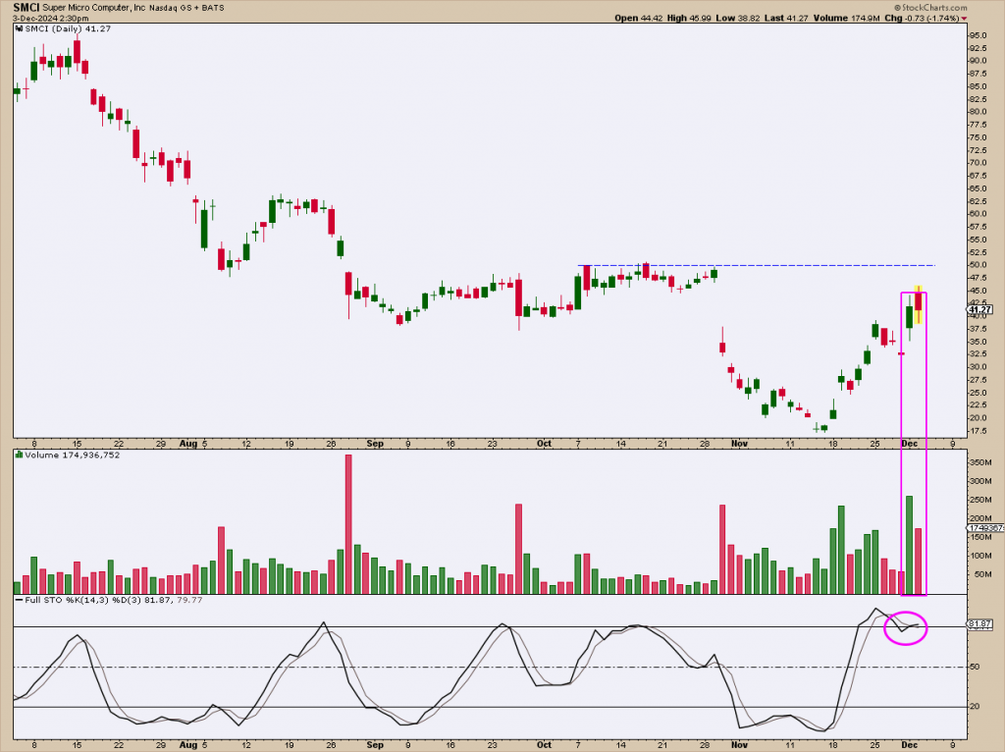The width and height of the screenshot is (1005, 752).
Task: Click the tallest red volume bar near 350M
Action: pyautogui.click(x=348, y=524)
